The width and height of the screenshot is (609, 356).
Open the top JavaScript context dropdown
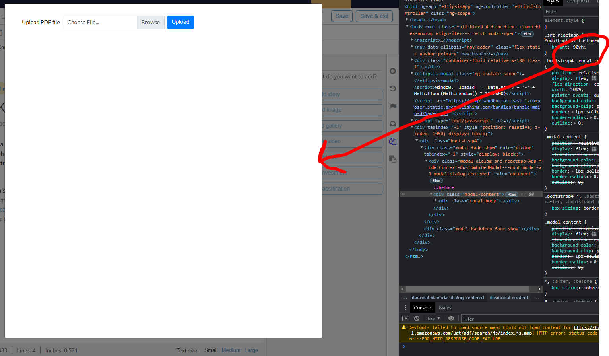[434, 319]
